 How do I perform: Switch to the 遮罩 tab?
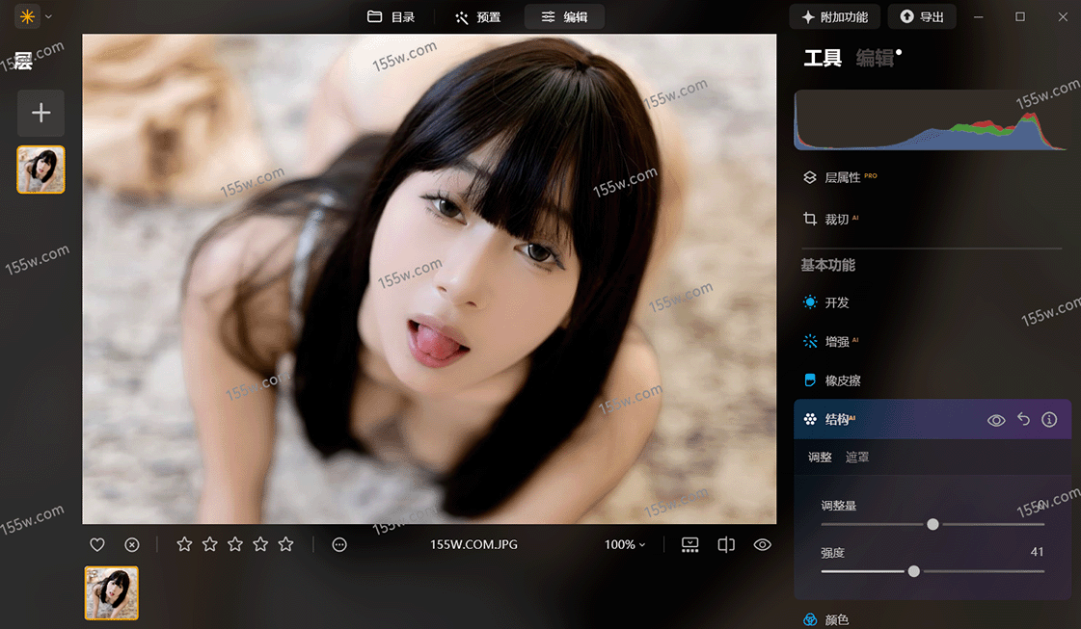(x=857, y=458)
